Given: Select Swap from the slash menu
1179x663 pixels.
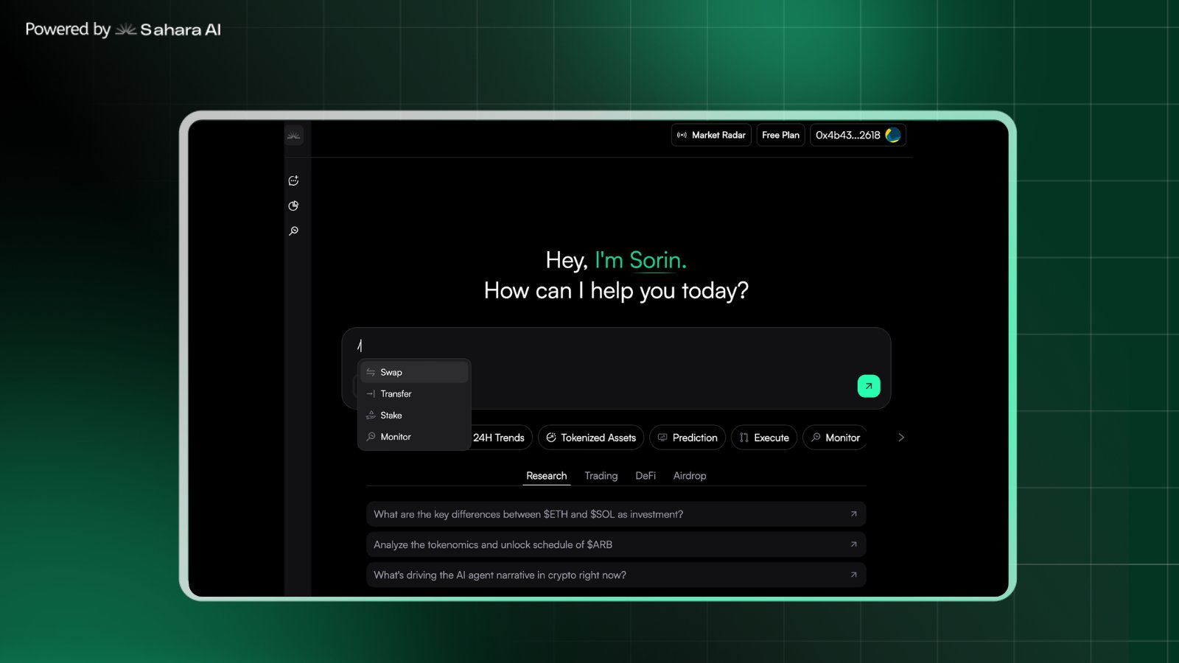Looking at the screenshot, I should click(414, 372).
